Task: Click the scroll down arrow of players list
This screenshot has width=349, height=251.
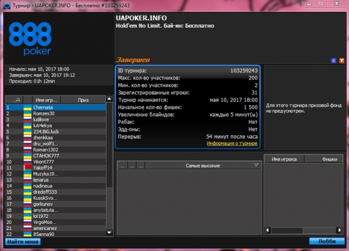Action: pyautogui.click(x=110, y=232)
